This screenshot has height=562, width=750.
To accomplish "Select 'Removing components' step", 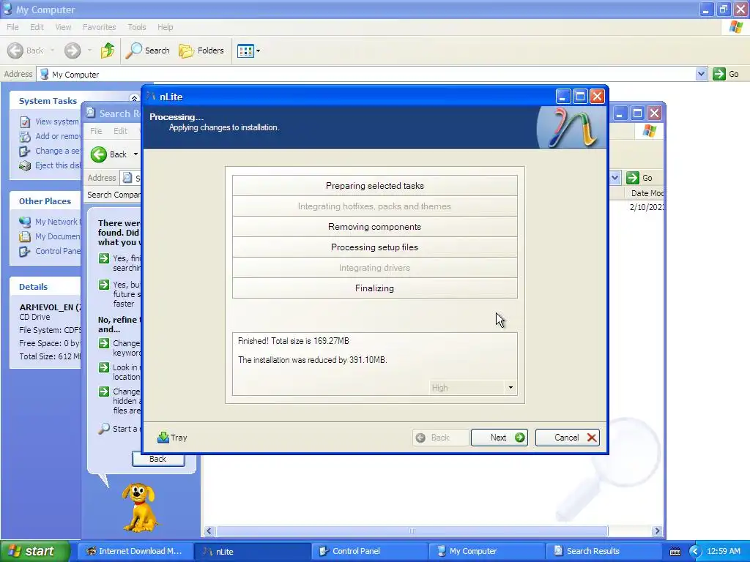I will pos(374,227).
